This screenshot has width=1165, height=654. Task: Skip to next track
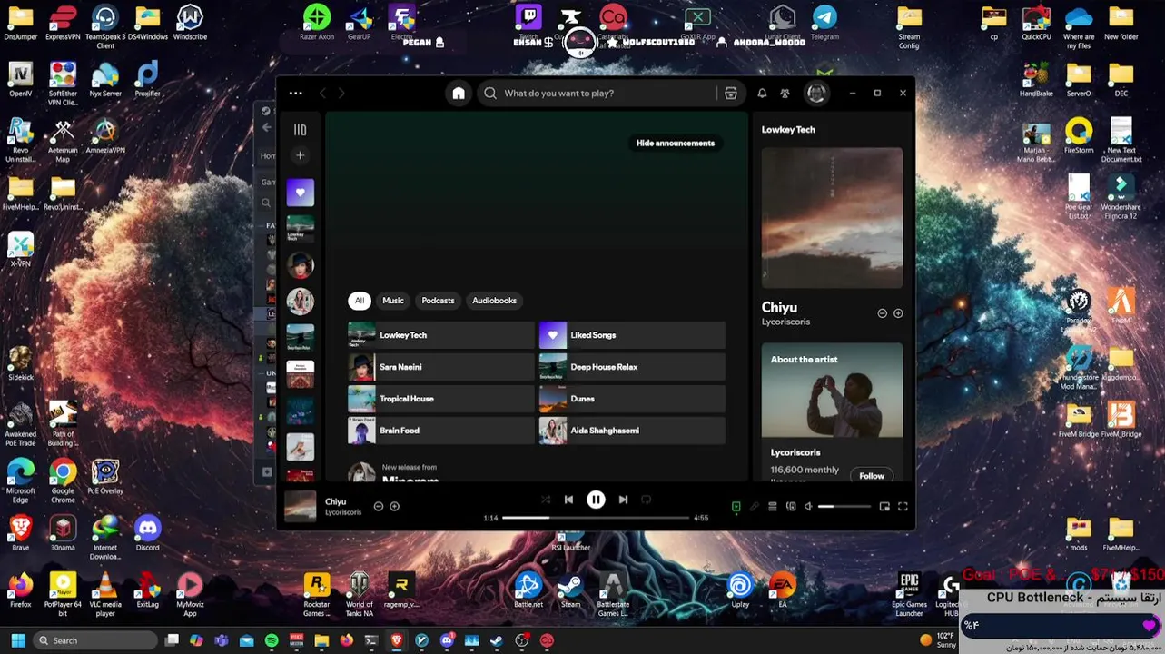pyautogui.click(x=623, y=500)
